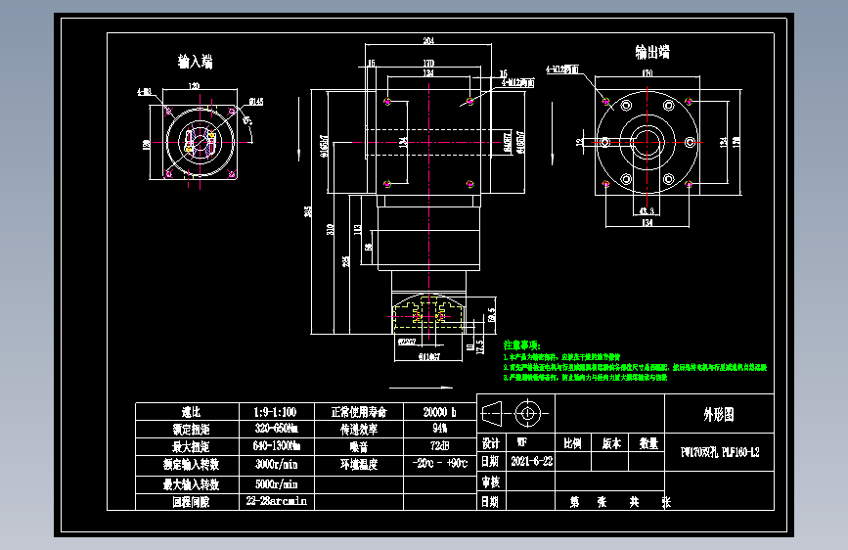
Task: Click the '310' vertical dimension
Action: pos(330,229)
